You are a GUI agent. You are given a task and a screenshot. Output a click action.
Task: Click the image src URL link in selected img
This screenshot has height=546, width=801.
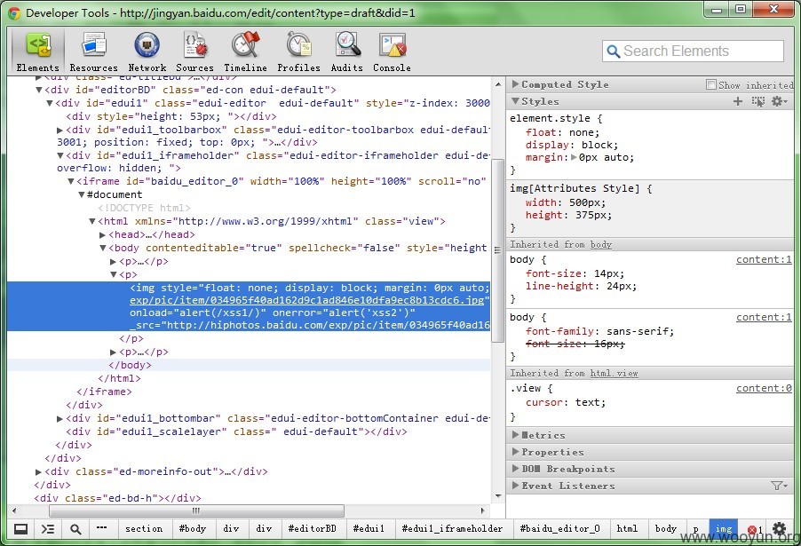coord(309,300)
